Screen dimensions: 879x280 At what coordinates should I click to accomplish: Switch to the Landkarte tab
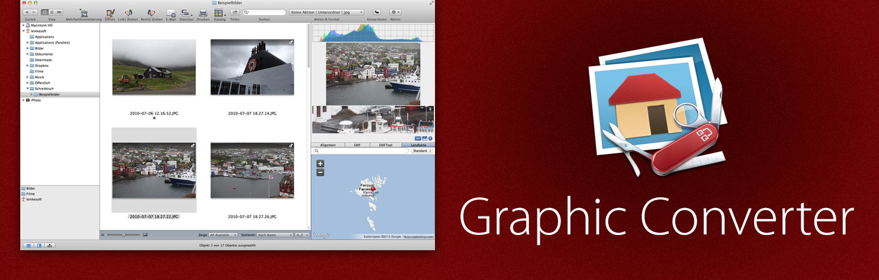pyautogui.click(x=418, y=145)
